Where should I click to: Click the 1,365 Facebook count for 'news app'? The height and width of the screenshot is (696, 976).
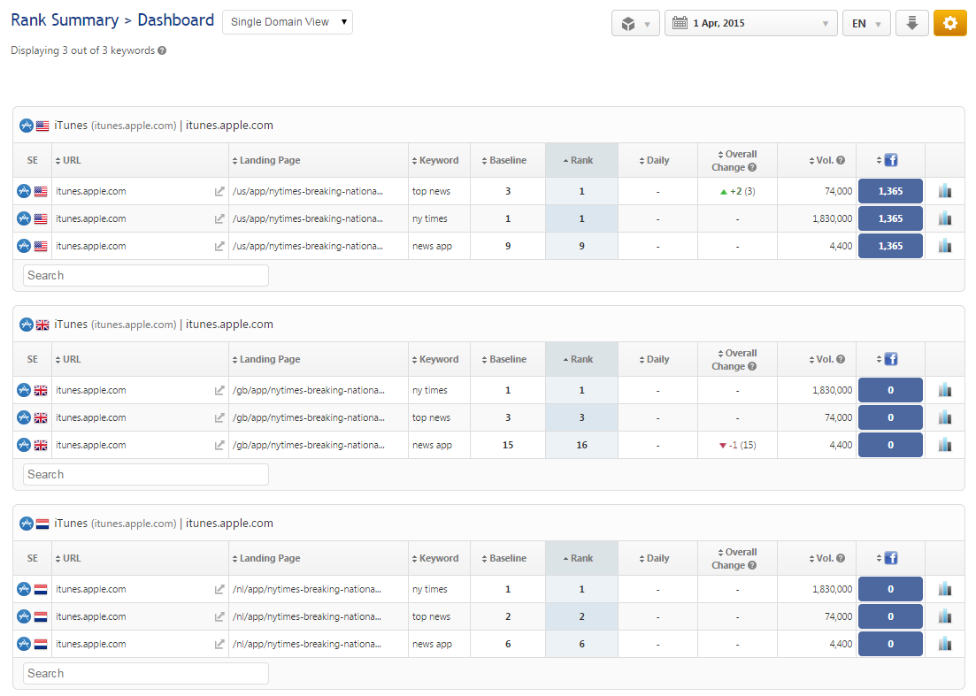890,246
